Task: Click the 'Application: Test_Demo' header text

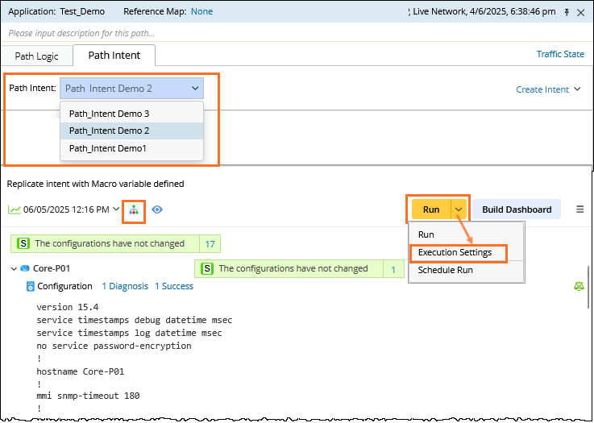Action: click(x=56, y=11)
